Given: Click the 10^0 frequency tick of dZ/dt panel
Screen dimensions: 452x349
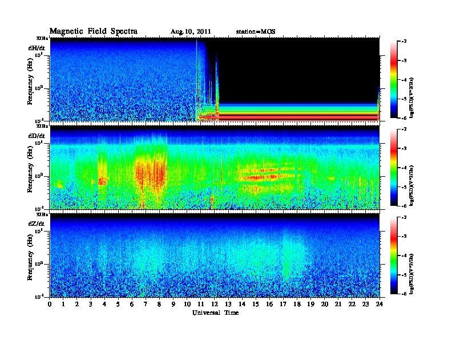Looking at the screenshot, I should [x=39, y=264].
